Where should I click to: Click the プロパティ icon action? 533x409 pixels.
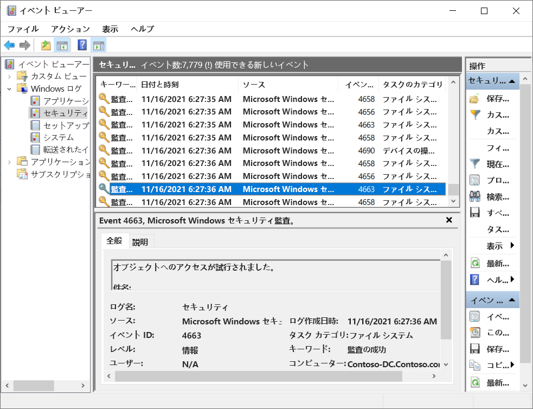pos(474,180)
